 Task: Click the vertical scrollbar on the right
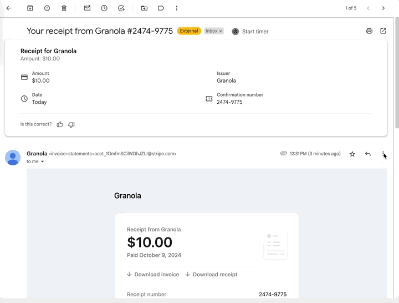click(397, 73)
